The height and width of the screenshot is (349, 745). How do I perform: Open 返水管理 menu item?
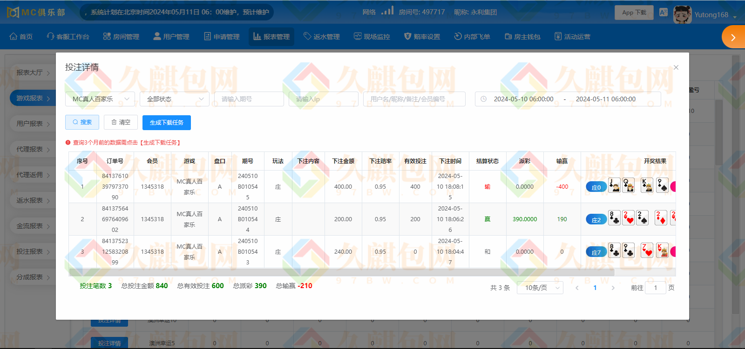click(322, 37)
